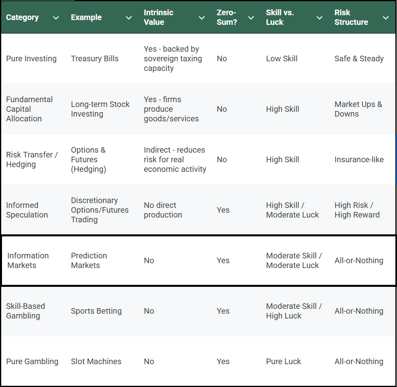Select the Moderate Skill / Moderate Luck cell

pos(294,260)
